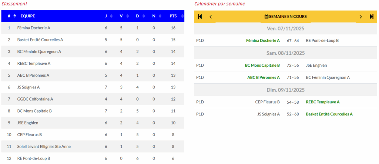Open Fémina Docherie A match link
379x164 pixels.
point(262,41)
